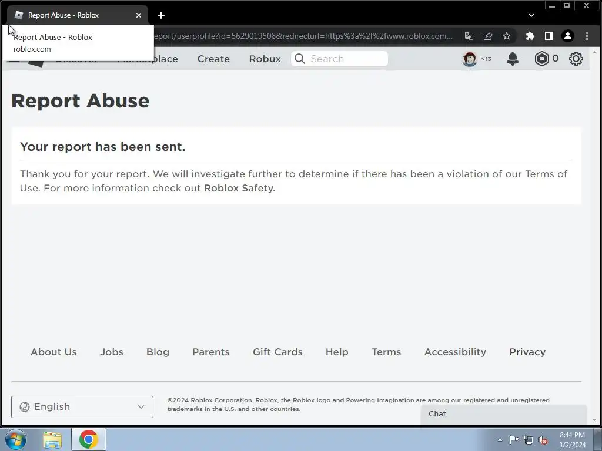Click the share page icon in address bar
Viewport: 602px width, 451px height.
click(x=488, y=36)
